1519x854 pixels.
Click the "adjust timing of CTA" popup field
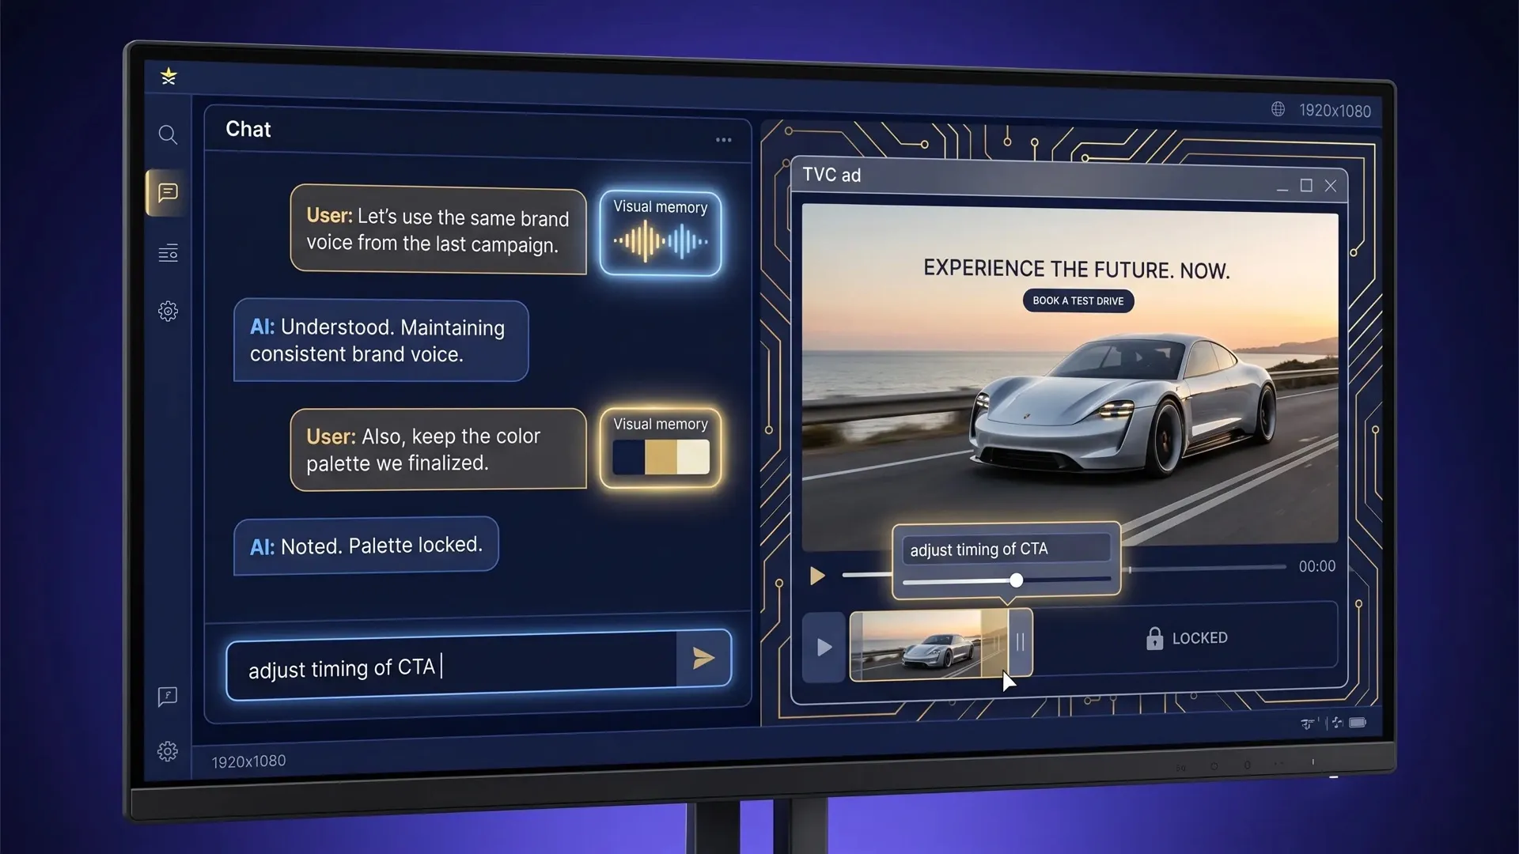(x=1006, y=549)
